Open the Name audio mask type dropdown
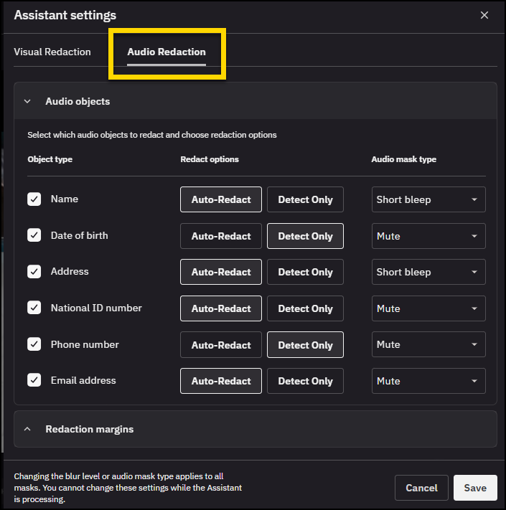Image resolution: width=506 pixels, height=510 pixels. tap(428, 199)
